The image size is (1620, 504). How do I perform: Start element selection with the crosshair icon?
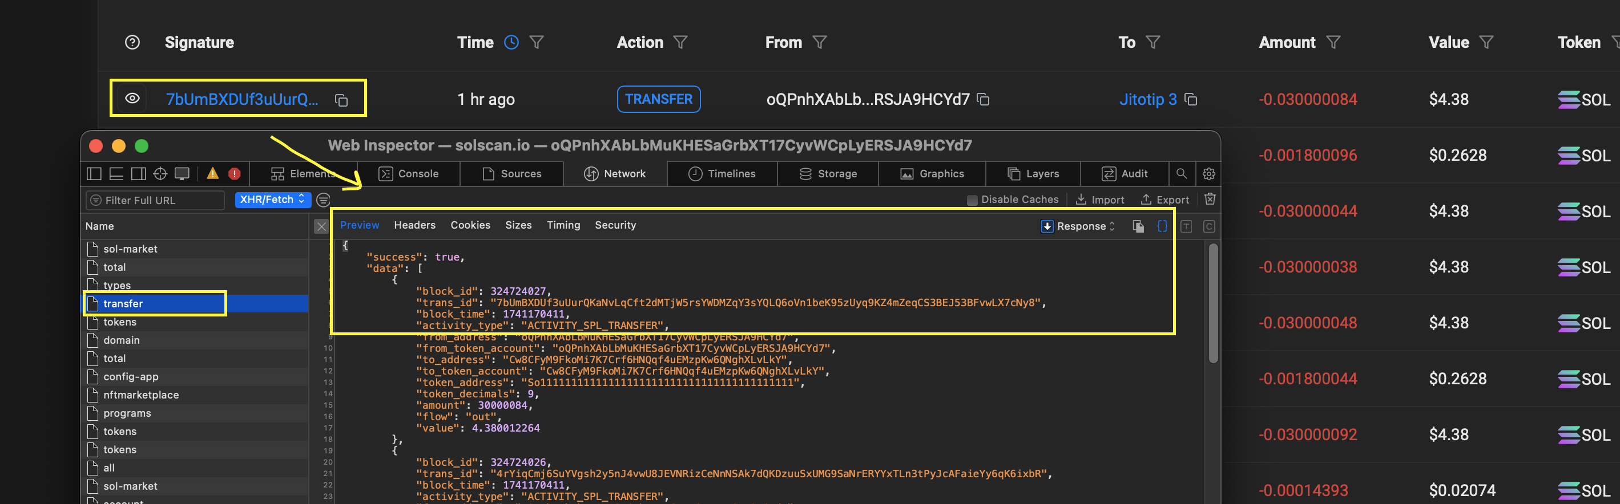160,173
